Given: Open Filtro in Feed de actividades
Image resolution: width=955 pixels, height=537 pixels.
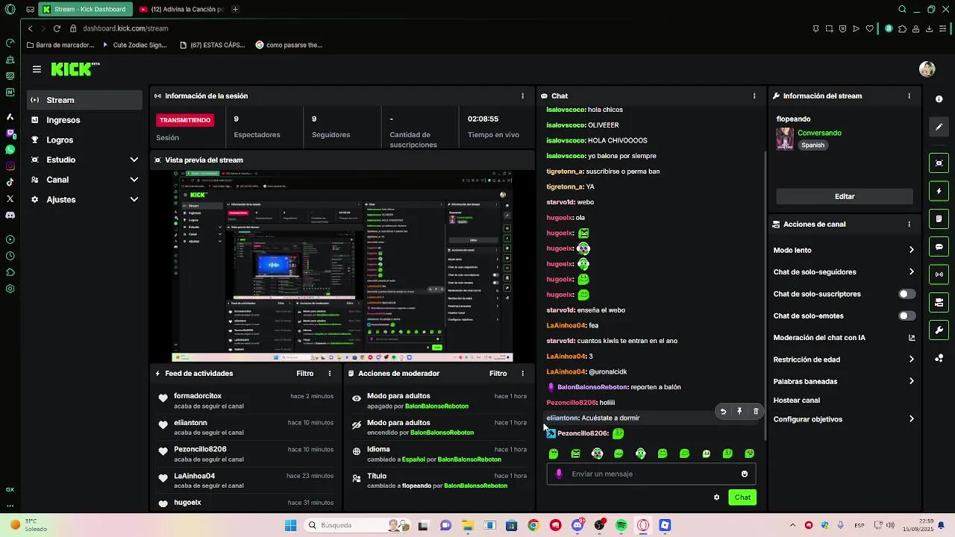Looking at the screenshot, I should click(304, 374).
